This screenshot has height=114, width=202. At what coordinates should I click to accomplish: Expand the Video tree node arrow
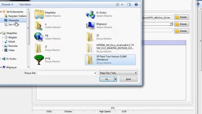pyautogui.click(x=3, y=50)
